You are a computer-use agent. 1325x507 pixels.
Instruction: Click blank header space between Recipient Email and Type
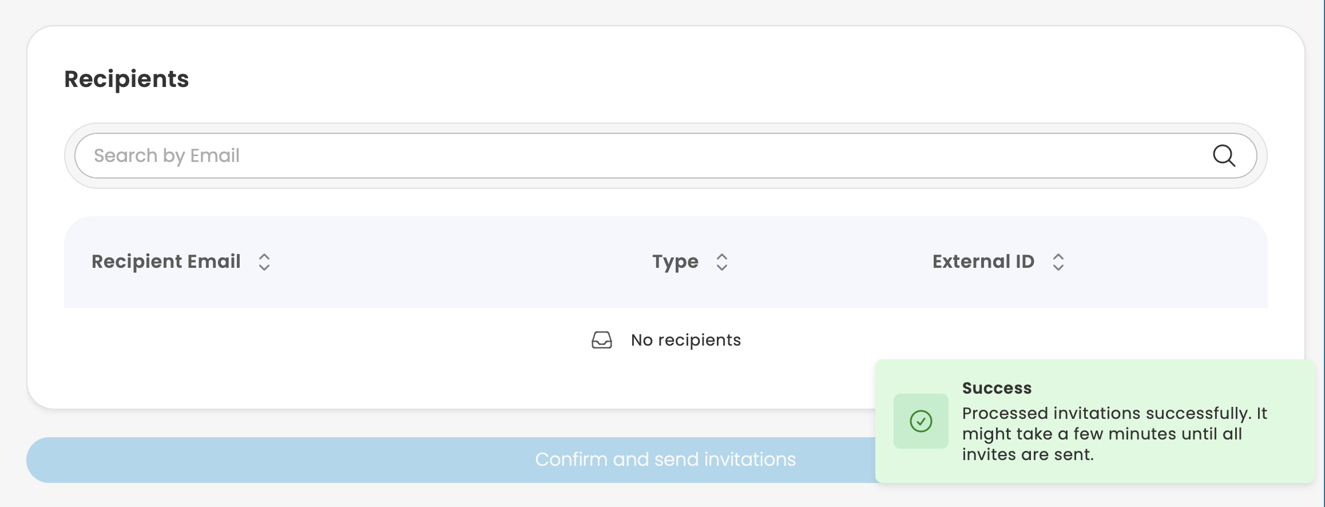pyautogui.click(x=458, y=262)
